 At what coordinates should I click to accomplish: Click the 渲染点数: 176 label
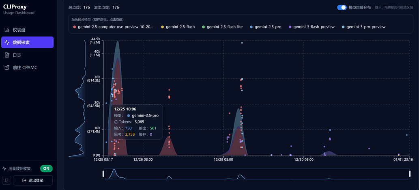(106, 7)
